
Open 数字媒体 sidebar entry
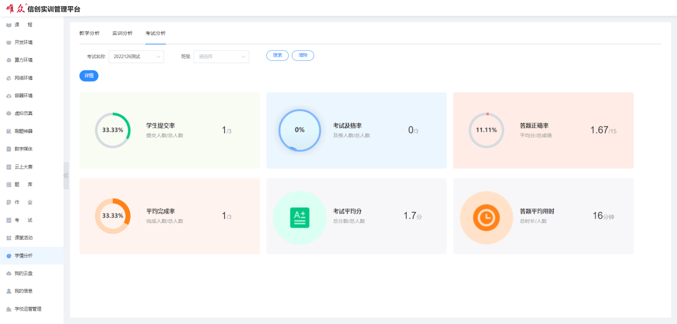pos(23,149)
